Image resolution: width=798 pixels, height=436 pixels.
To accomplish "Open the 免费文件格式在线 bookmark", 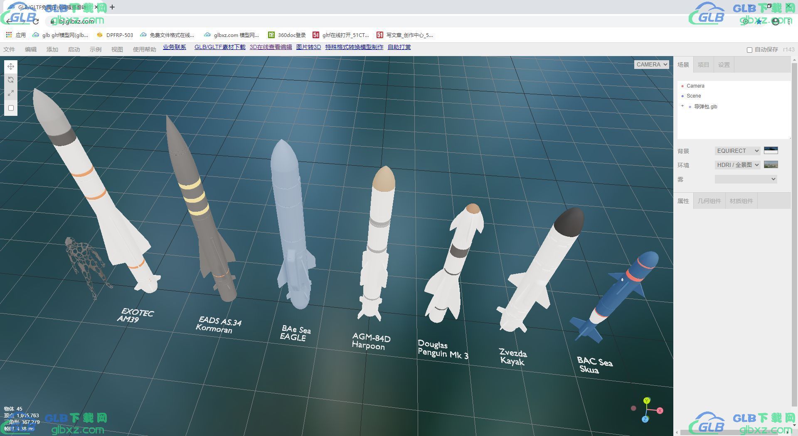I will pyautogui.click(x=167, y=35).
